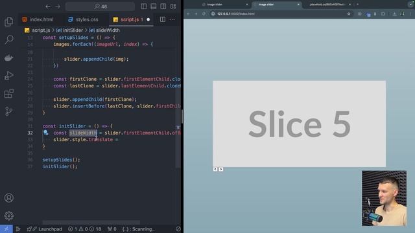Click the ports indicator in status bar
The image size is (415, 233).
(x=112, y=229)
